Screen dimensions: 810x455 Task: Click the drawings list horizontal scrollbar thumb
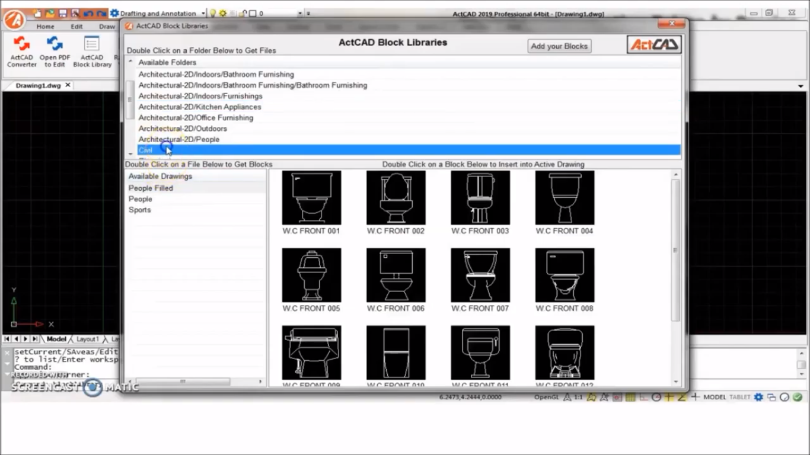pyautogui.click(x=183, y=382)
